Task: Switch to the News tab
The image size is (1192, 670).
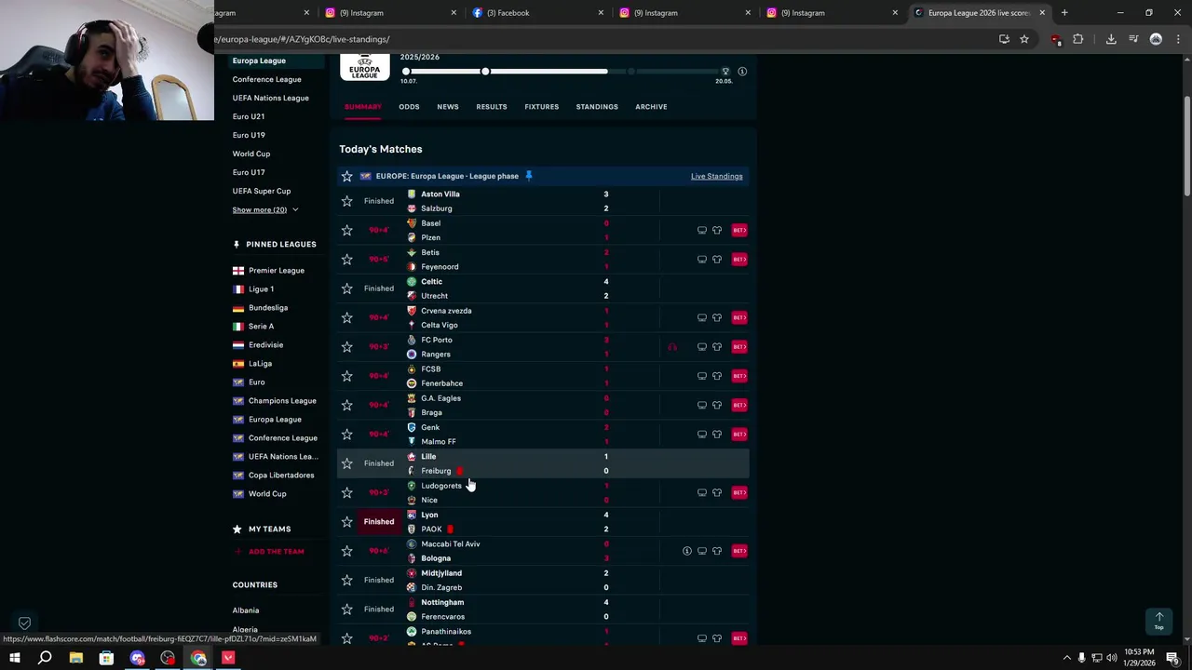Action: click(448, 107)
